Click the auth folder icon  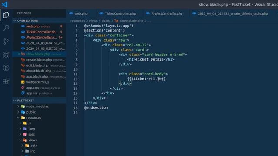coord(27,146)
